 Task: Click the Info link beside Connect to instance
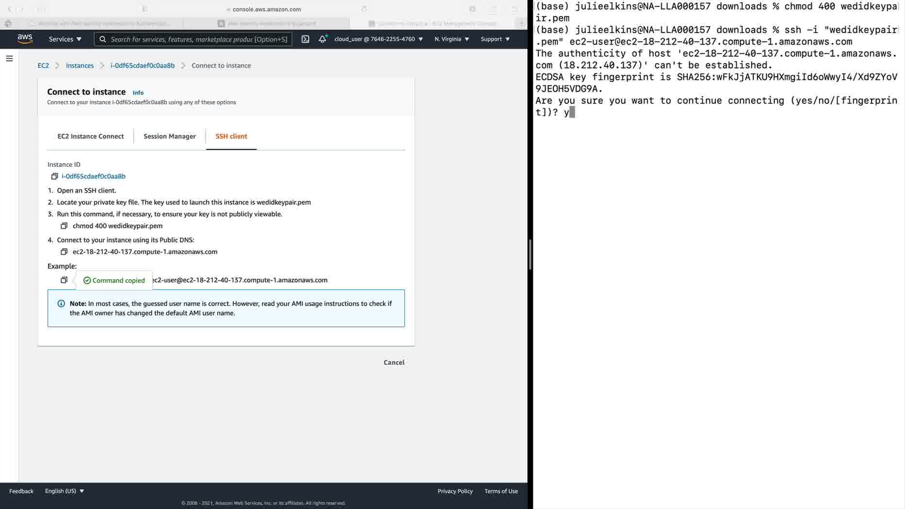point(138,93)
